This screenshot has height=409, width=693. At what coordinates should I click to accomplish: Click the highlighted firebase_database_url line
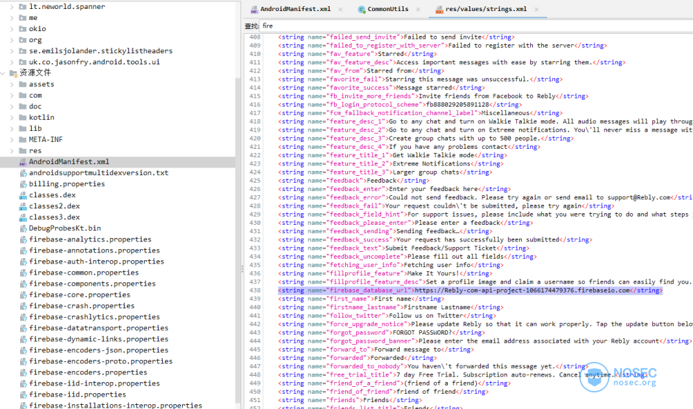[x=471, y=291]
